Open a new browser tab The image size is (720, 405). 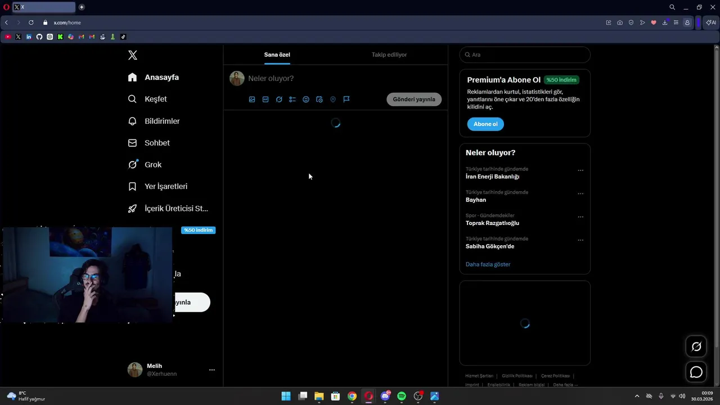point(82,7)
